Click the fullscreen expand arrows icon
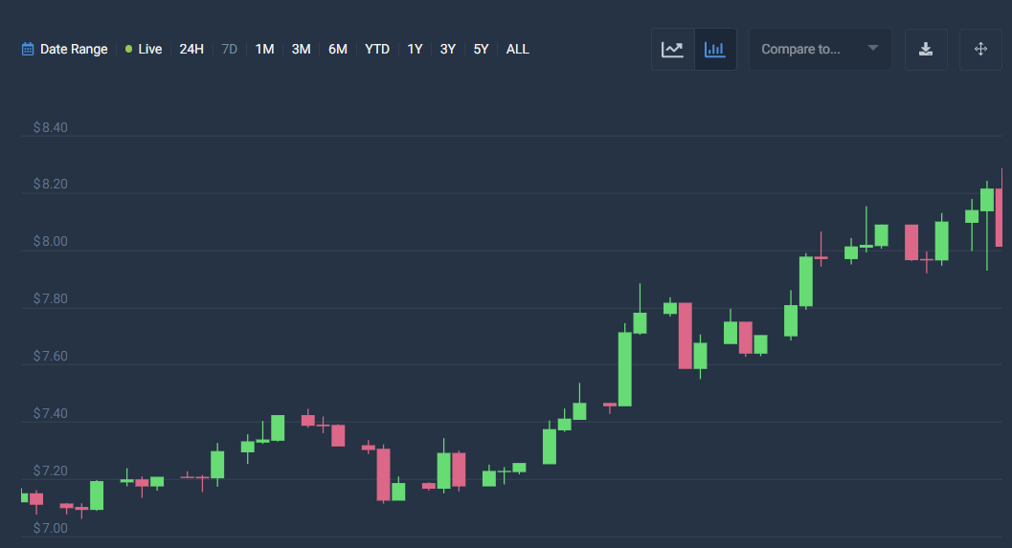 (980, 50)
